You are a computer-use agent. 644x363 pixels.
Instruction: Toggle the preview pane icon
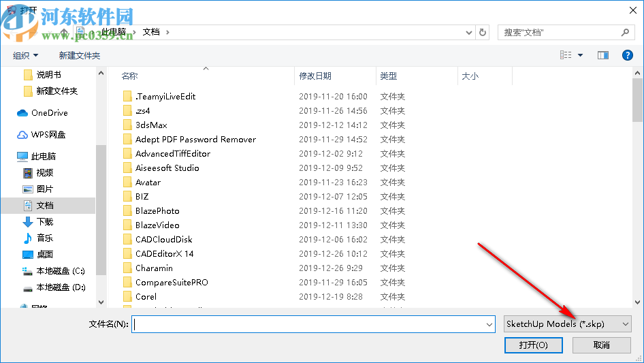coord(603,55)
